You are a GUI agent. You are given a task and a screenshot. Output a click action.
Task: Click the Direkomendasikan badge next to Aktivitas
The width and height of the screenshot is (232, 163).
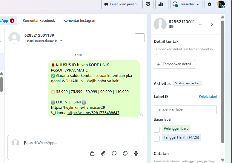pyautogui.click(x=187, y=83)
